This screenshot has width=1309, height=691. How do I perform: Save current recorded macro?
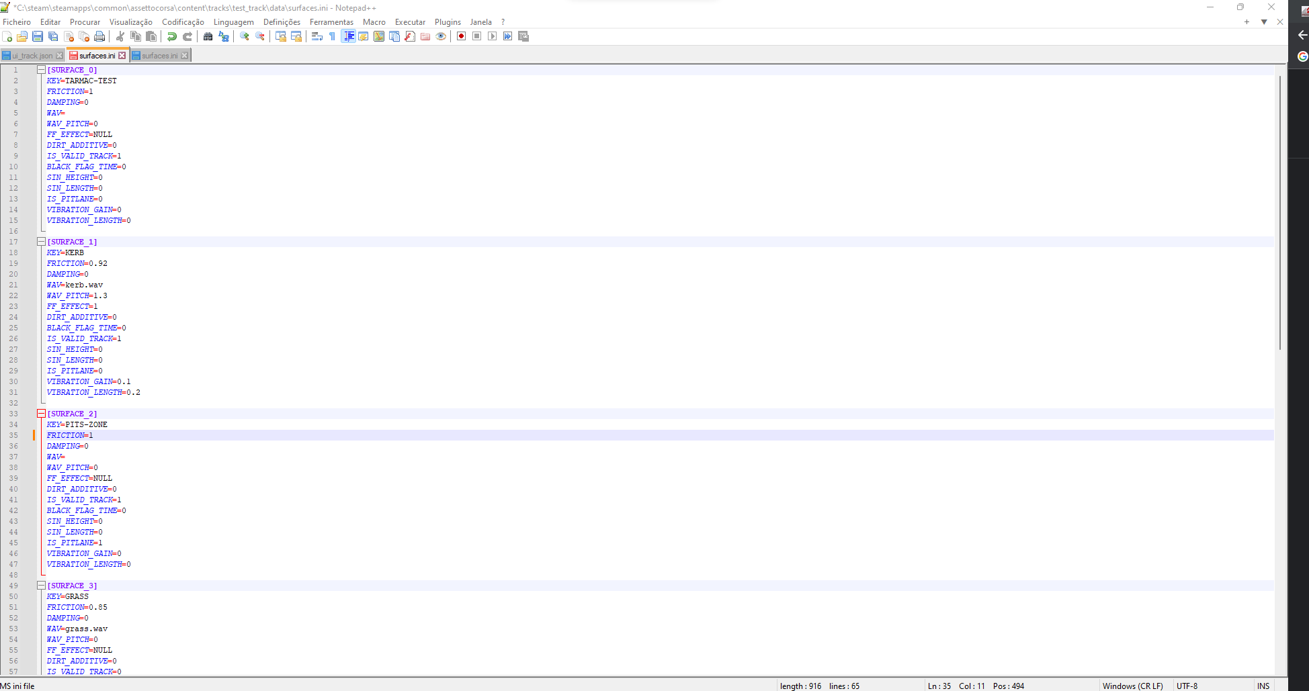pyautogui.click(x=523, y=36)
